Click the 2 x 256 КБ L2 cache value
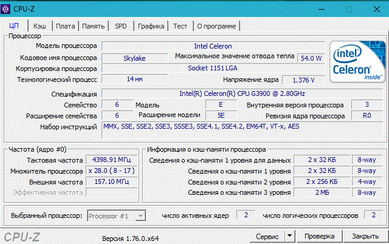The width and height of the screenshot is (389, 244). pos(322,181)
